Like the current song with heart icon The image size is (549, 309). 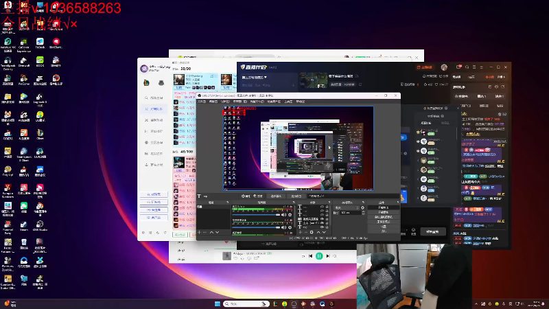(235, 259)
